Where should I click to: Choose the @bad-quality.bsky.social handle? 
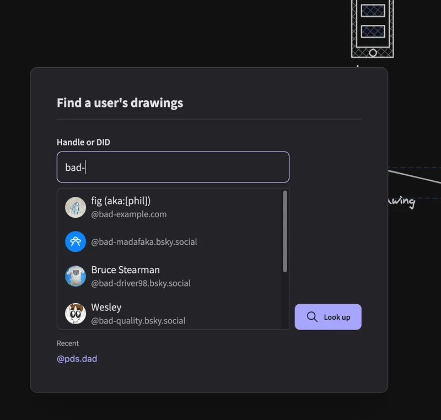click(x=138, y=321)
